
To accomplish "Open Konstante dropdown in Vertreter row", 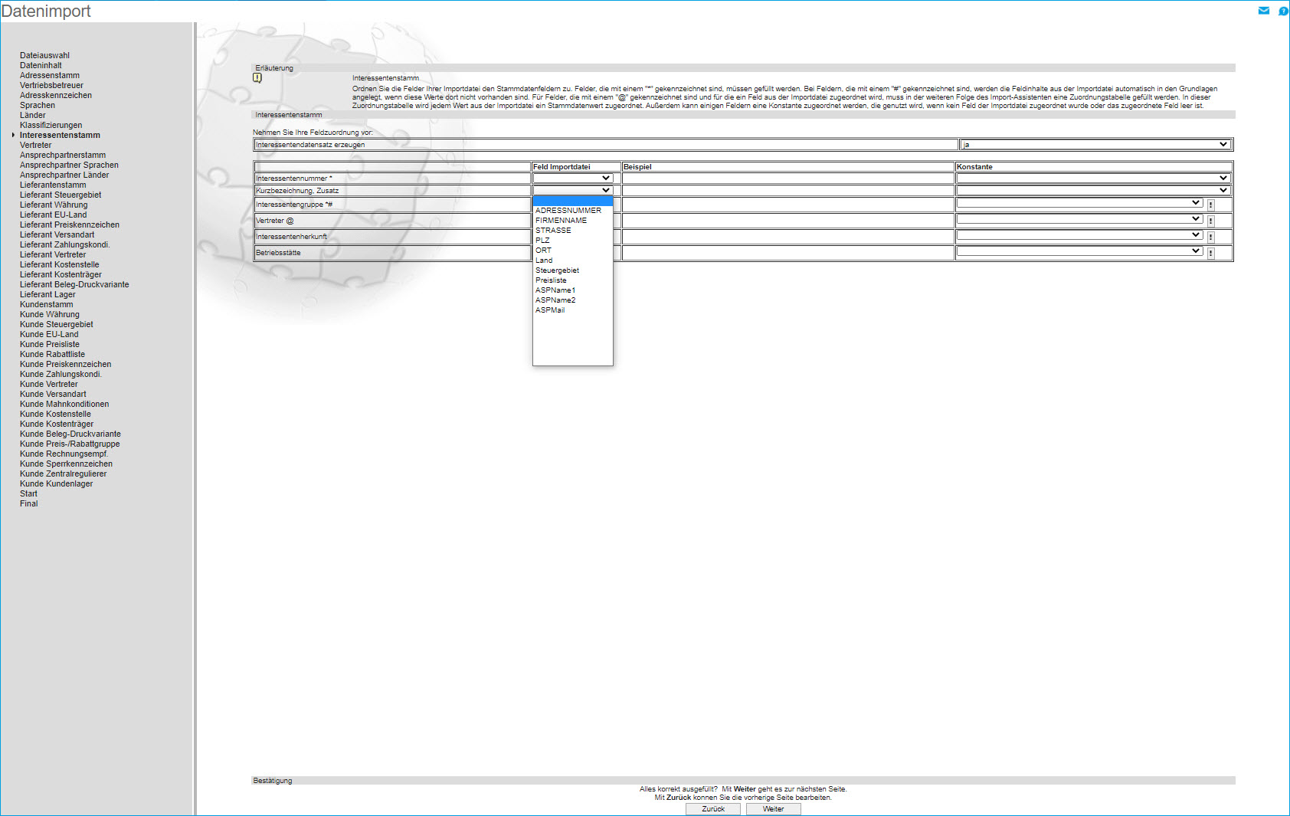I will pyautogui.click(x=1079, y=219).
